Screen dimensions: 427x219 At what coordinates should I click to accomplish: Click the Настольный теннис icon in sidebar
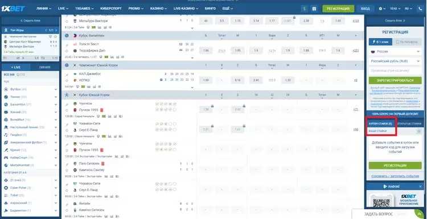coord(6,127)
